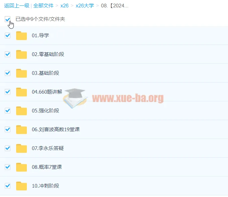228x197 pixels.
Task: Open folder name 08.概率7堂课
Action: point(47,167)
